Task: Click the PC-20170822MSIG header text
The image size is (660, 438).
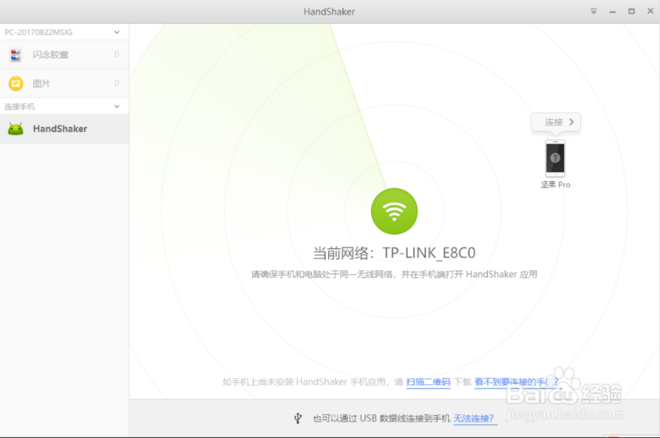Action: tap(38, 32)
